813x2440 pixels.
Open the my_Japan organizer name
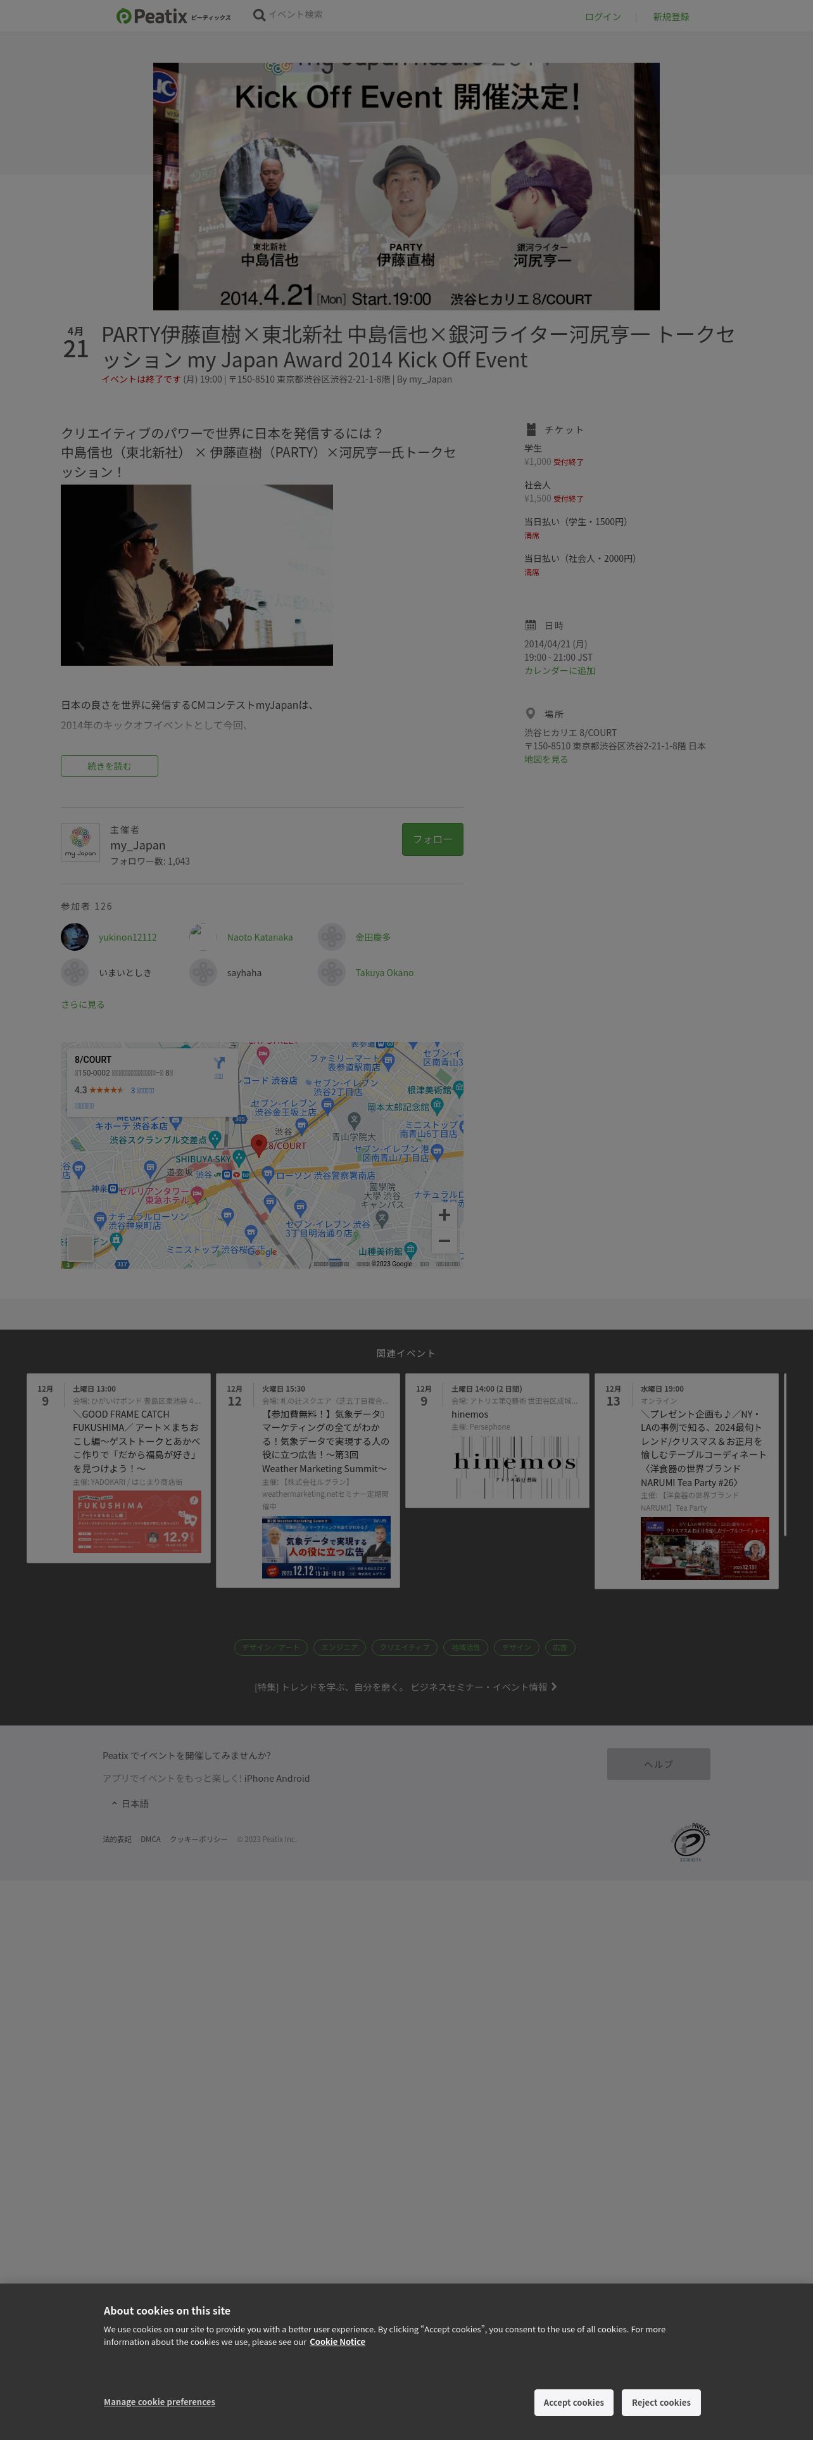[138, 845]
